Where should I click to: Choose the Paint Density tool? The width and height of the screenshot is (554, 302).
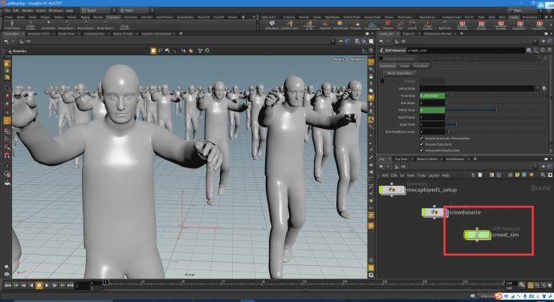pos(340,25)
